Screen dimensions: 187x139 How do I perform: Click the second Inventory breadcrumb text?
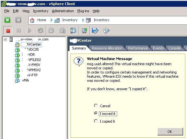pos(101,20)
